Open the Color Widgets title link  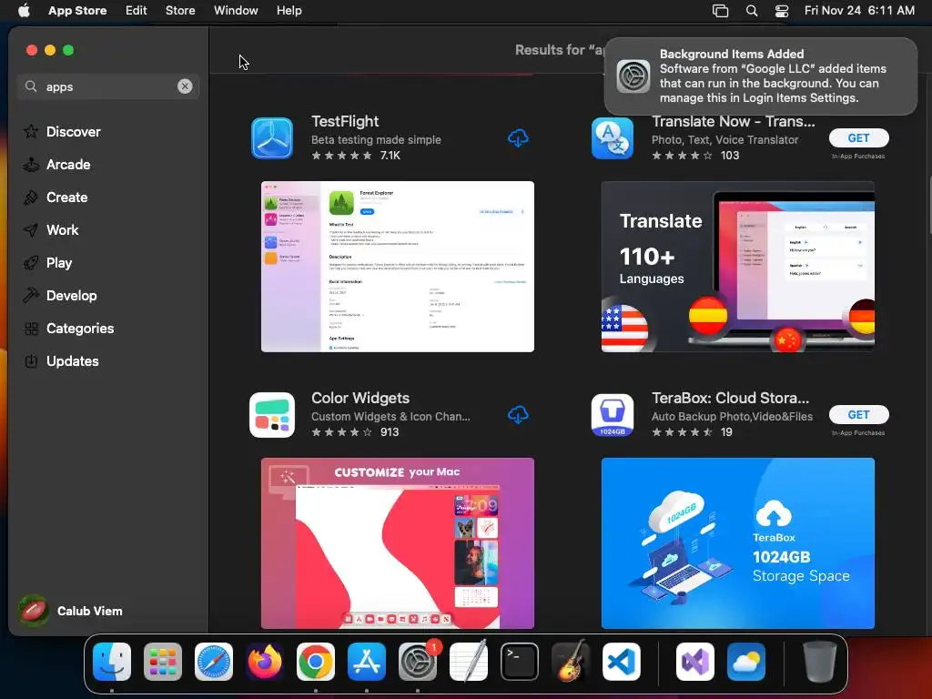(360, 398)
